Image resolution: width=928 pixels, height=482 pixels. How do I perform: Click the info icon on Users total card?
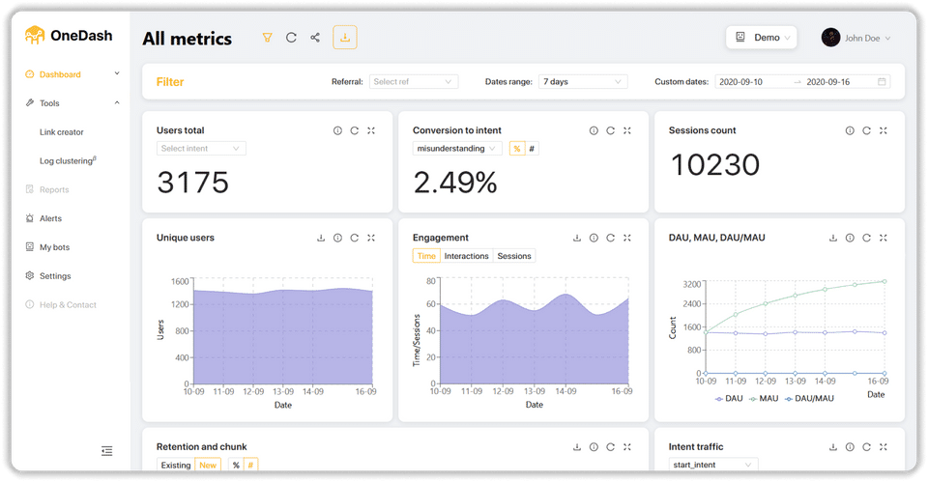point(337,130)
